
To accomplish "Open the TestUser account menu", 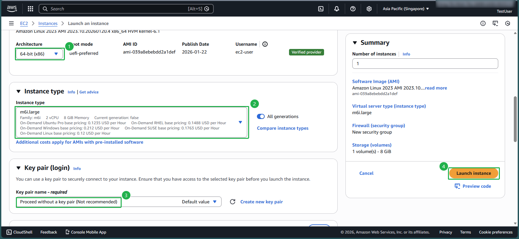I will click(x=504, y=11).
